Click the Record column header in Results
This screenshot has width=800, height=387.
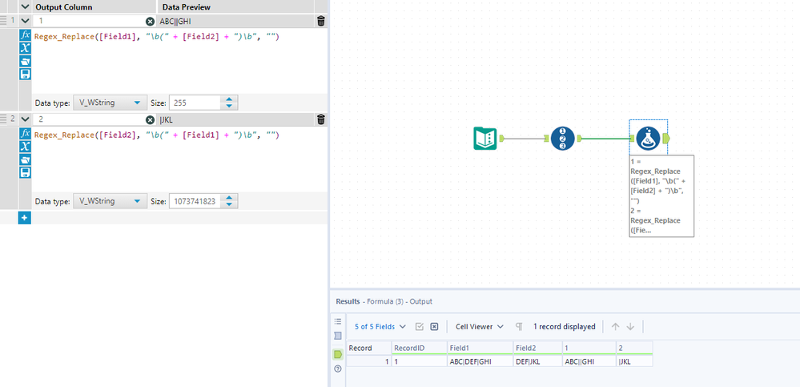click(369, 348)
